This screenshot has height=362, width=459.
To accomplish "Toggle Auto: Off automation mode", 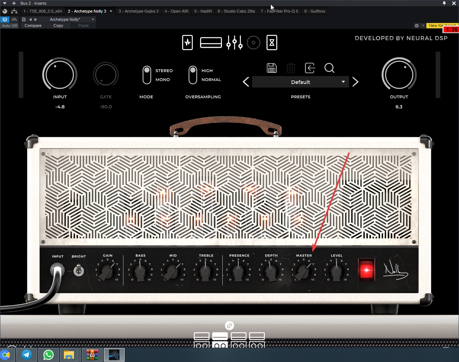I will click(9, 25).
